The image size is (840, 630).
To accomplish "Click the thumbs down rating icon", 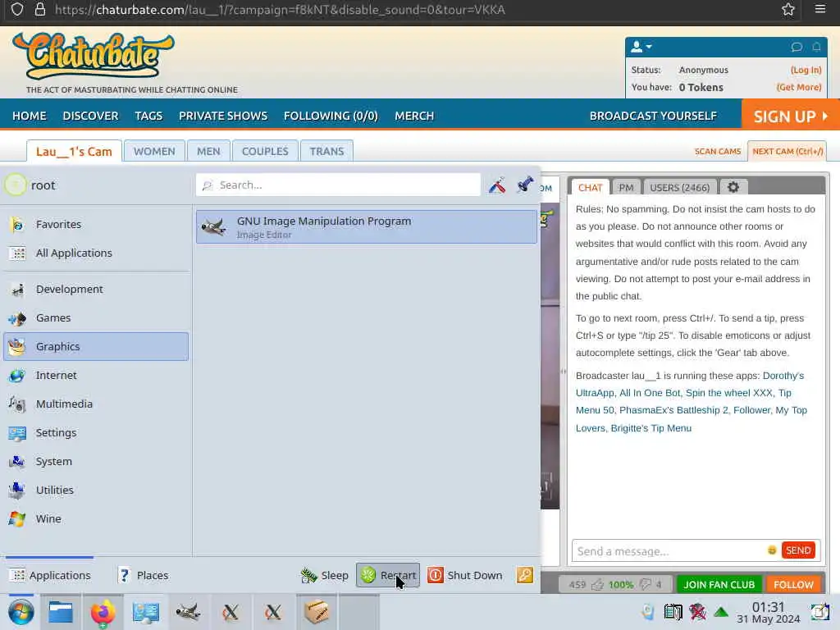I will pos(645,584).
